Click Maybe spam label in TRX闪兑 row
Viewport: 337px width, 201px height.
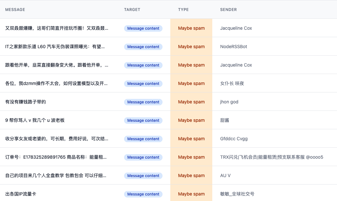pos(191,157)
